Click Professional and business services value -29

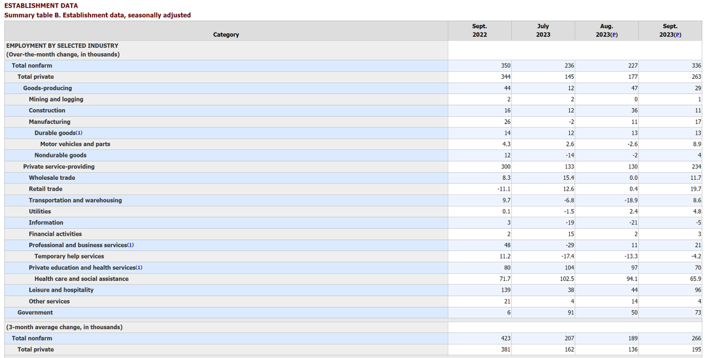pyautogui.click(x=569, y=245)
